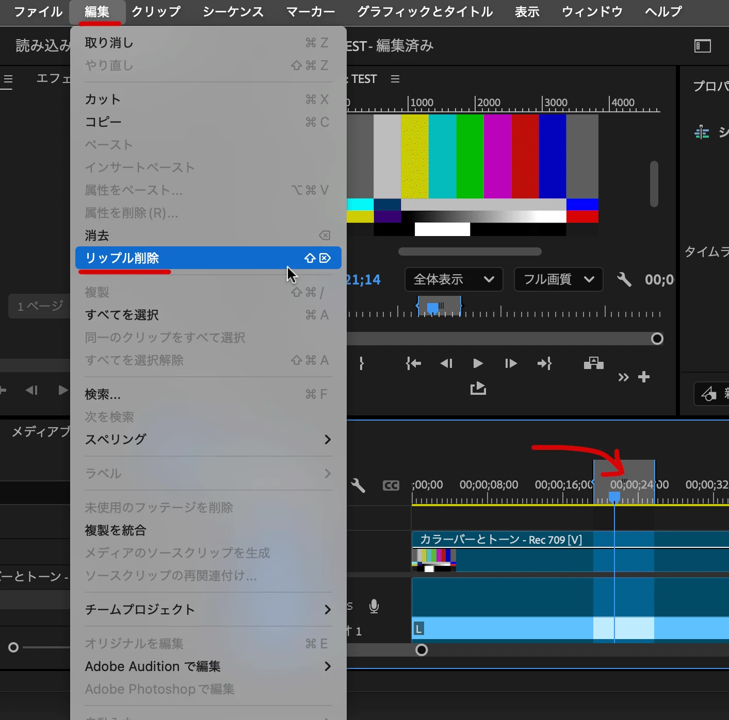Expand the スペリング submenu

tap(208, 440)
